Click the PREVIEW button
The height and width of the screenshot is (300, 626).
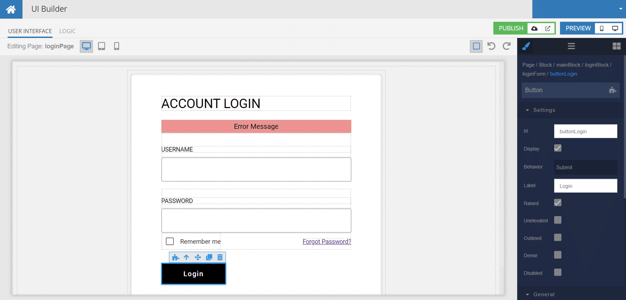pyautogui.click(x=578, y=28)
